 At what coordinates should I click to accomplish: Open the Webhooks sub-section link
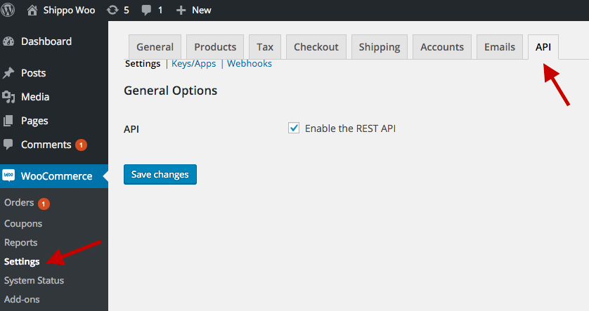click(x=250, y=64)
